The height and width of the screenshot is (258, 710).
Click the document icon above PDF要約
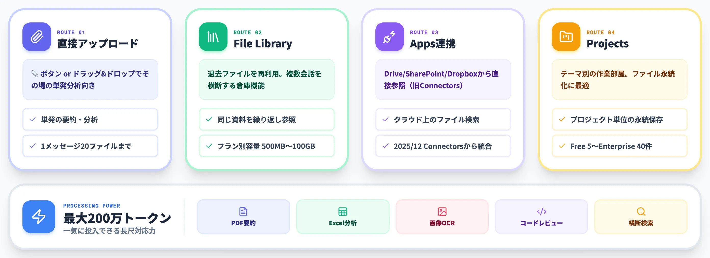coord(243,211)
